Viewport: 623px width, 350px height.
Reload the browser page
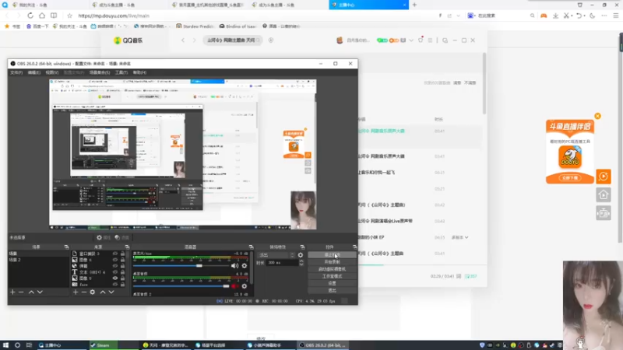(x=30, y=16)
